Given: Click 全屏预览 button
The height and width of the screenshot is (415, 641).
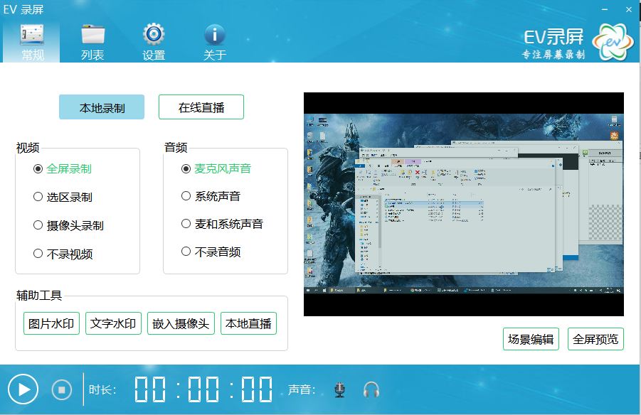Looking at the screenshot, I should [x=595, y=339].
